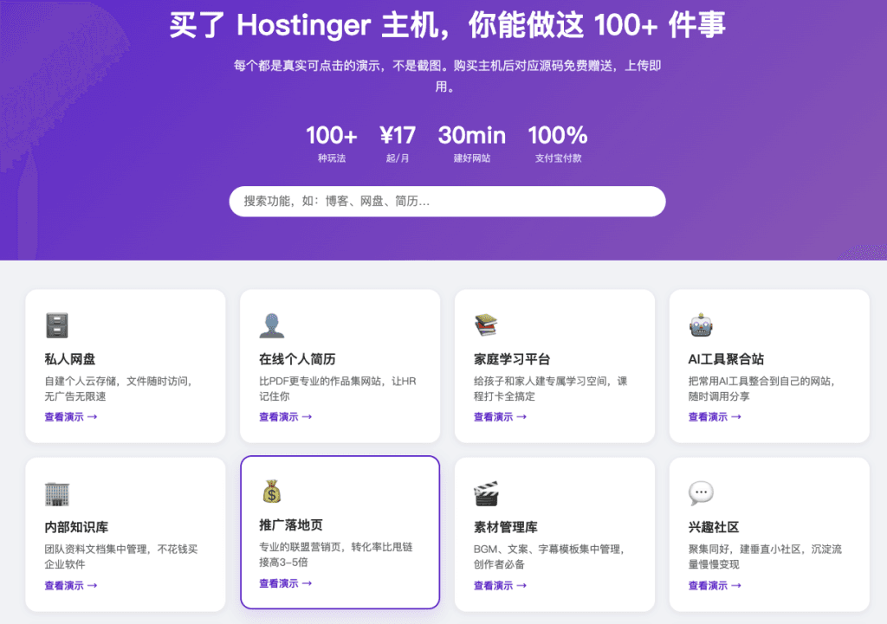Click the 内部知识库 card title
887x624 pixels.
tap(76, 527)
